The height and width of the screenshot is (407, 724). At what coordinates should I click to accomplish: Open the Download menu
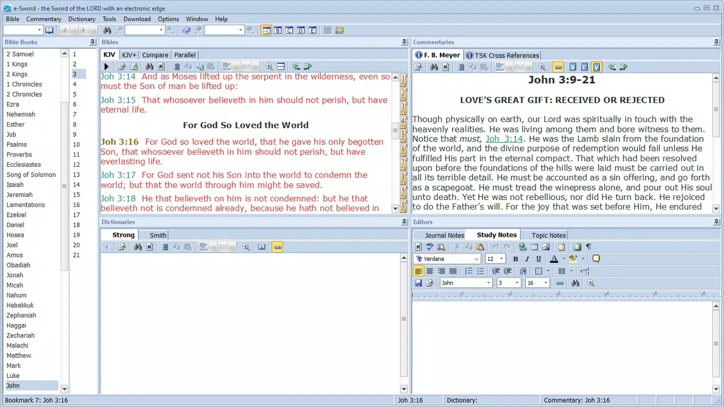(x=137, y=19)
